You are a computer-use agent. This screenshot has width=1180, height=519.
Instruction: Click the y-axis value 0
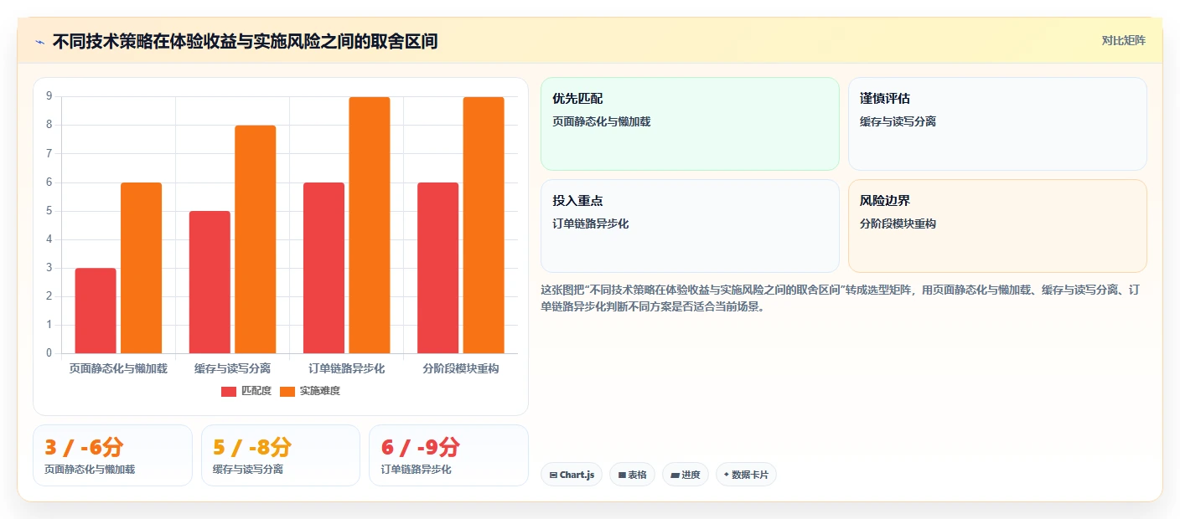(x=49, y=353)
